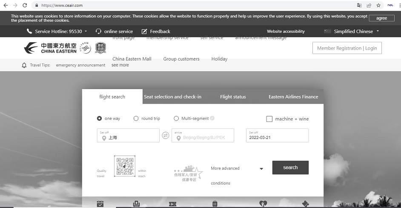Click the luggage suitcase icon

click(215, 204)
